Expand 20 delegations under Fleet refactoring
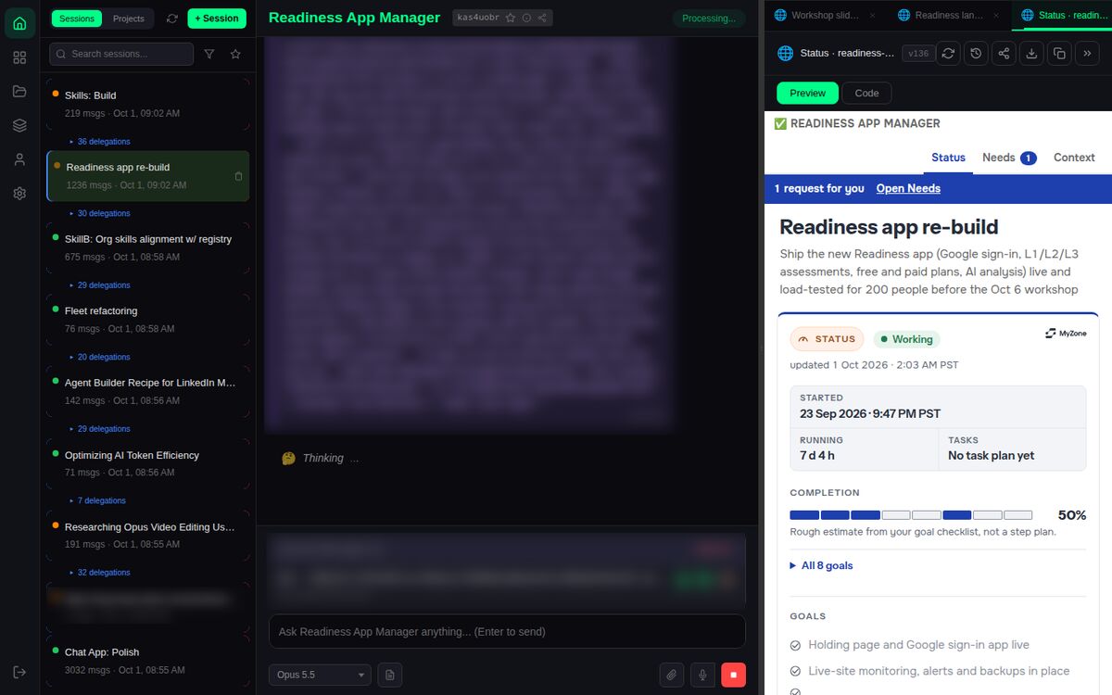 [x=100, y=357]
